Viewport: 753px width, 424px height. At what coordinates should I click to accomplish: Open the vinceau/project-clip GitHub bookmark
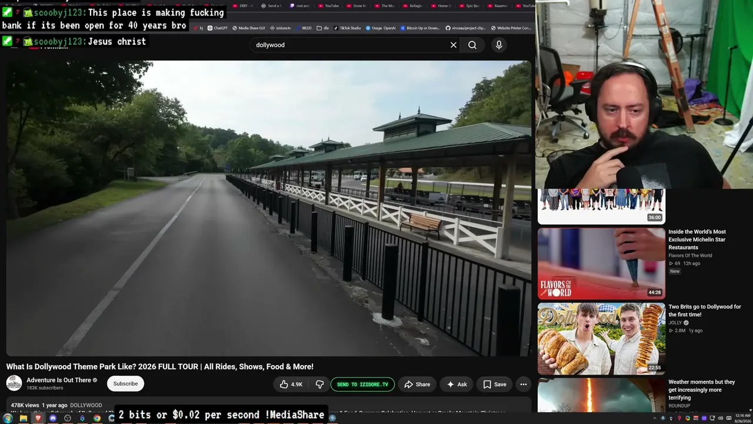[x=465, y=28]
